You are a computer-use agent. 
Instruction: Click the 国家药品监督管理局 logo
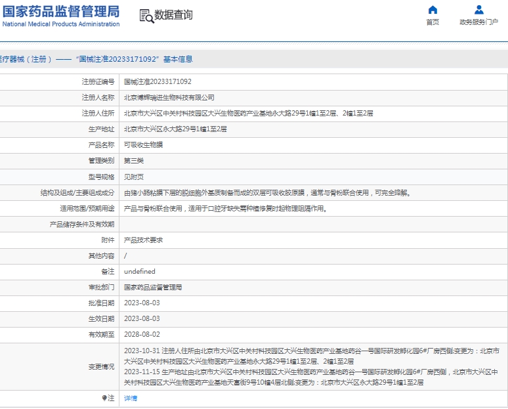61,12
